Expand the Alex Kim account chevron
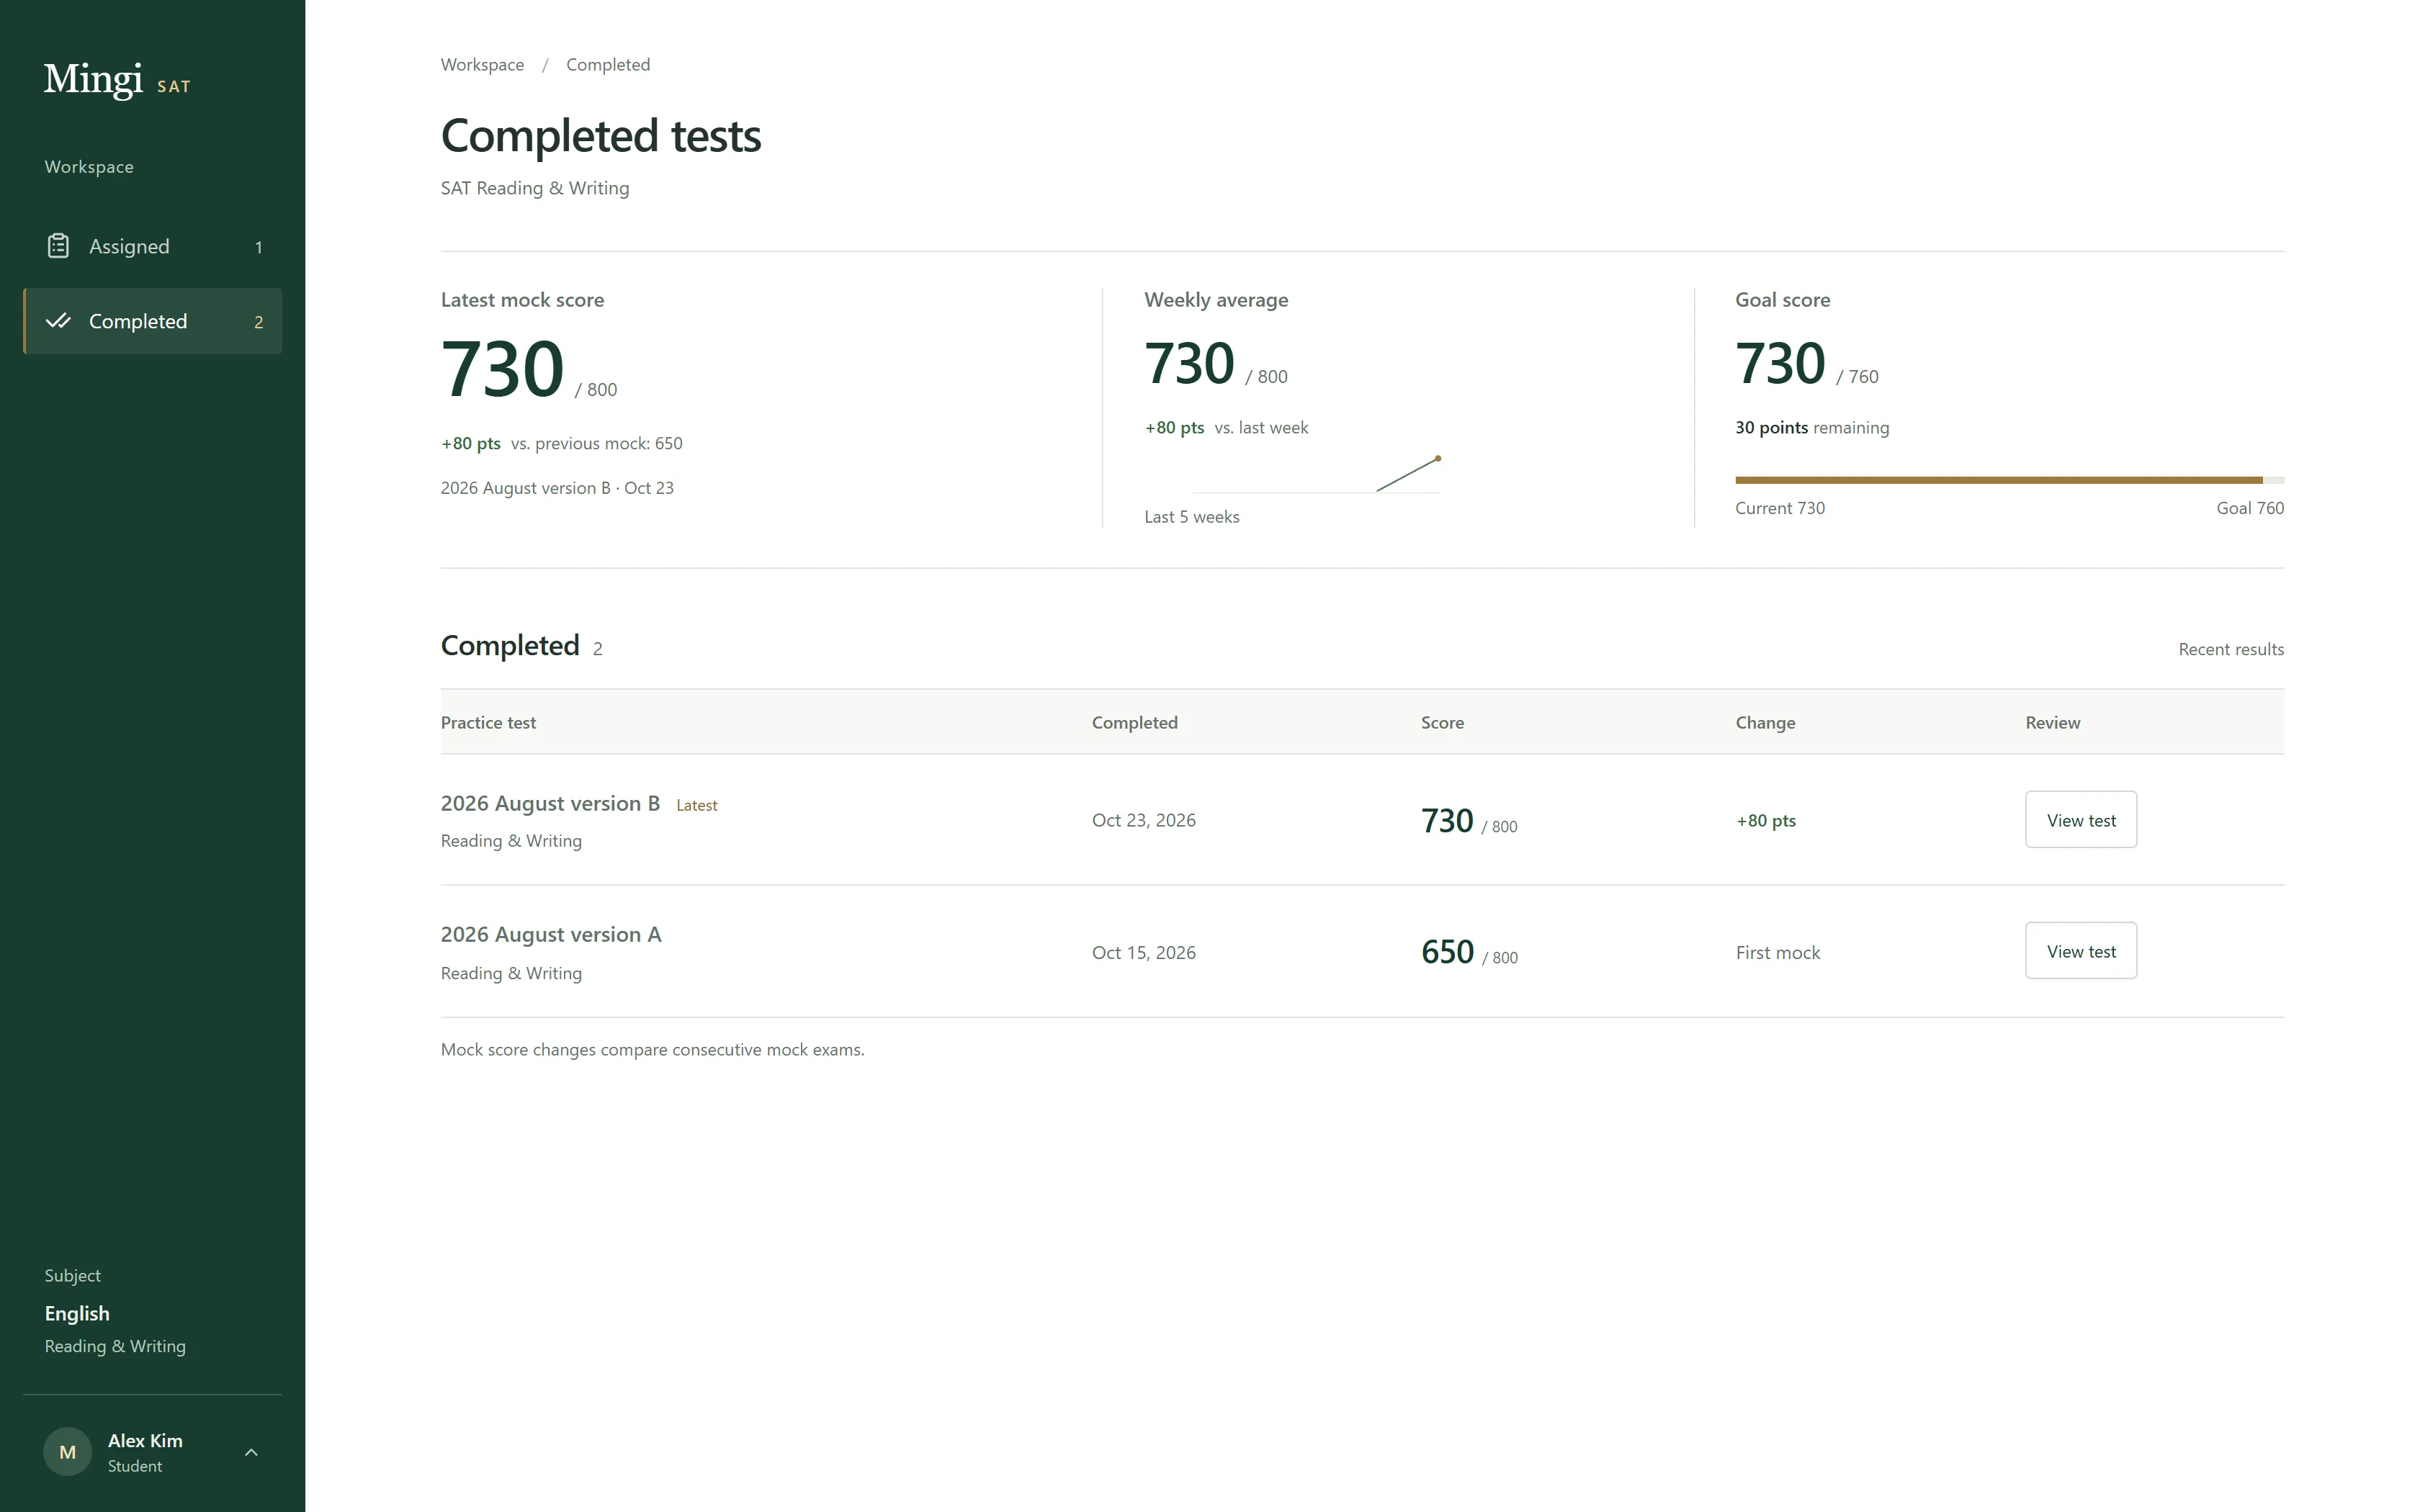2420x1512 pixels. (251, 1452)
